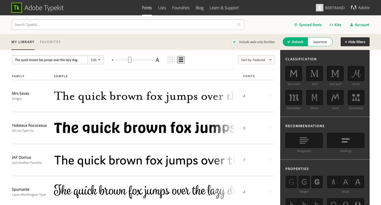
Task: Filter by Blackletter classification
Action: pos(294,97)
